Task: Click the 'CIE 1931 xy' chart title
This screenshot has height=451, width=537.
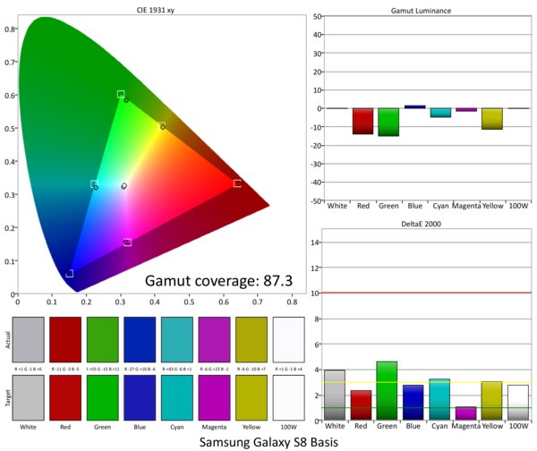Action: pyautogui.click(x=156, y=10)
